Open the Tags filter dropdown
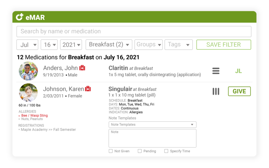Viewport: 269px width, 168px height. click(x=178, y=45)
